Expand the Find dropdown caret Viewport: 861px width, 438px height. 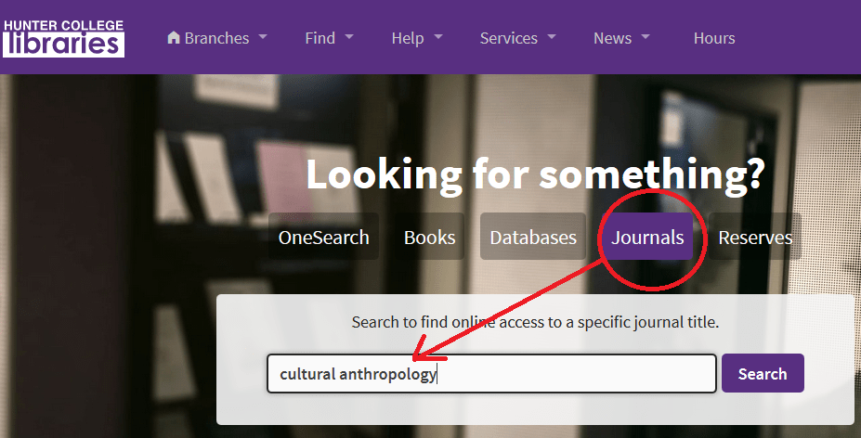[349, 37]
